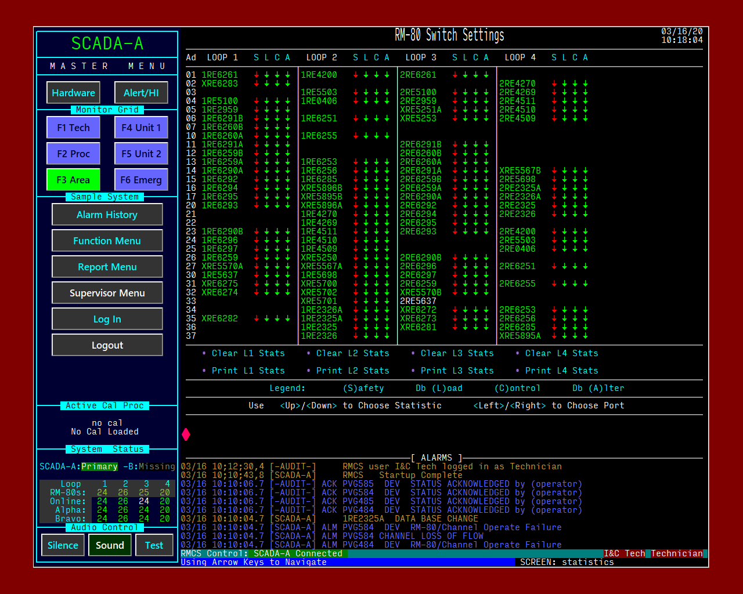The width and height of the screenshot is (743, 594).
Task: Toggle the Sound audio control
Action: click(110, 545)
